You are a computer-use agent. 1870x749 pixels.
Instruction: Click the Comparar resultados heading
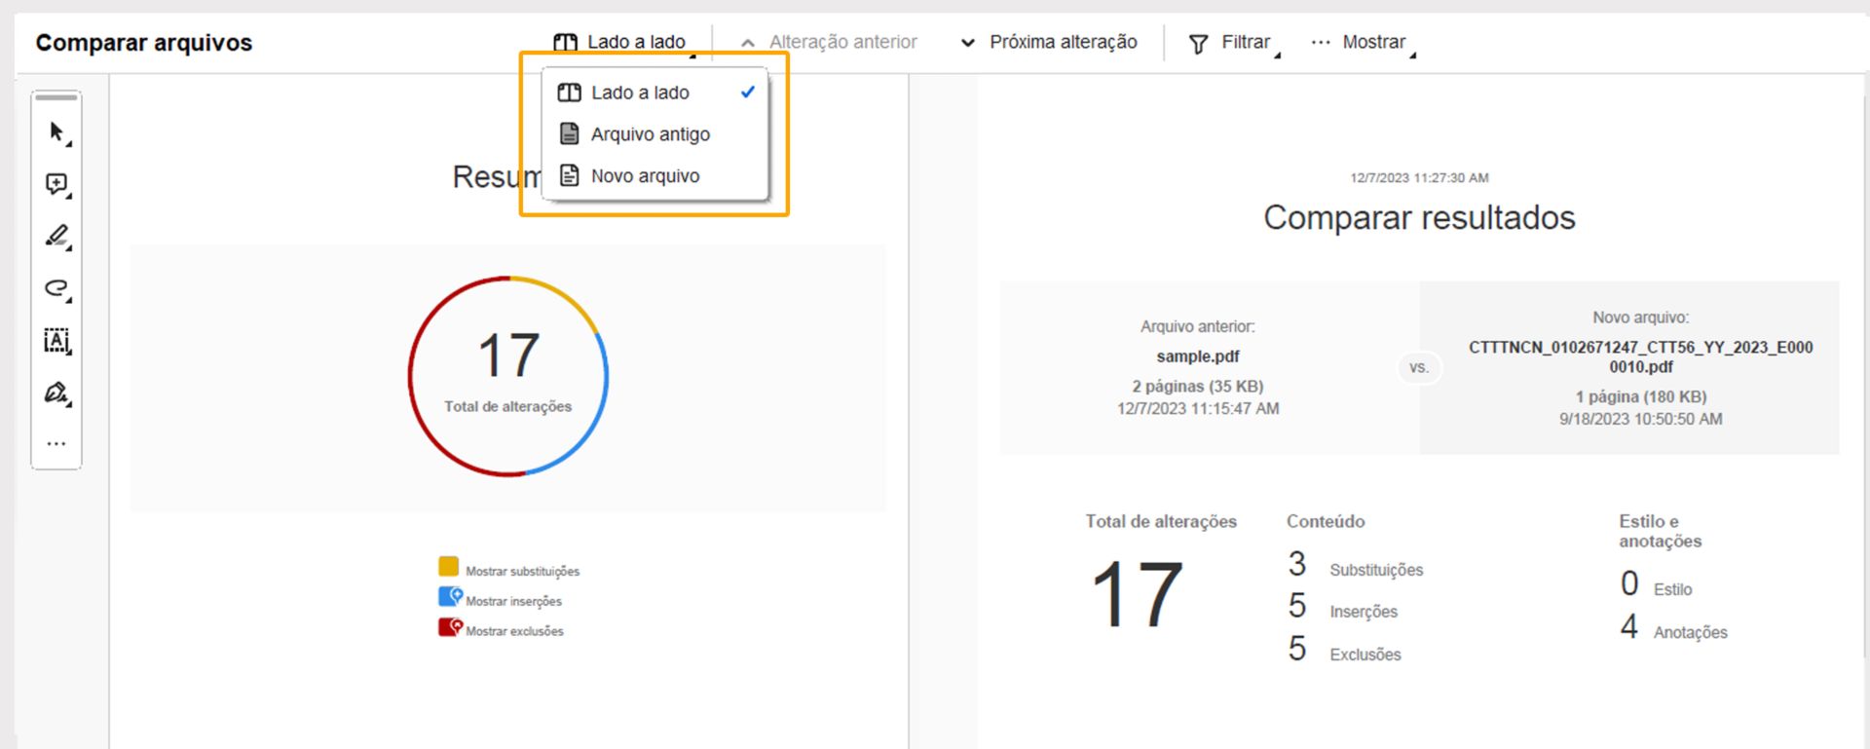1419,217
